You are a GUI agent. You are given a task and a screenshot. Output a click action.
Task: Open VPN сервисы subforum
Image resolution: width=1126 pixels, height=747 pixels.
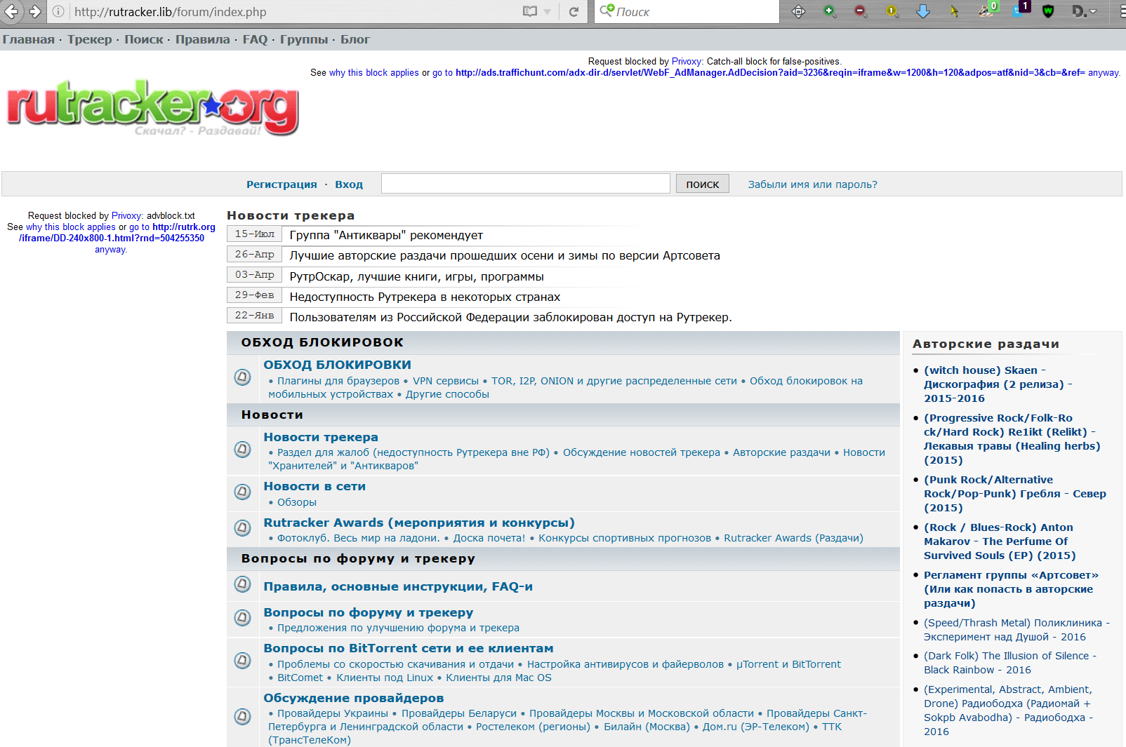pos(446,381)
